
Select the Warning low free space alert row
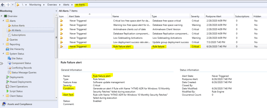[x=162, y=25]
